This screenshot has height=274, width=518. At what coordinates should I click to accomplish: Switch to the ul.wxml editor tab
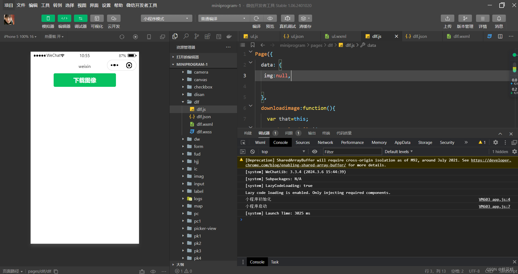point(339,36)
